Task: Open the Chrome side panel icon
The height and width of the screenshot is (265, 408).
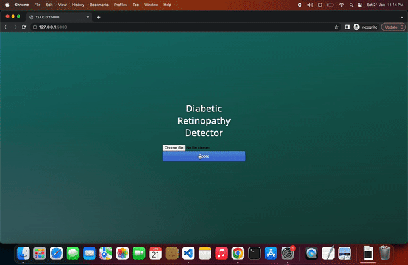Action: point(347,27)
